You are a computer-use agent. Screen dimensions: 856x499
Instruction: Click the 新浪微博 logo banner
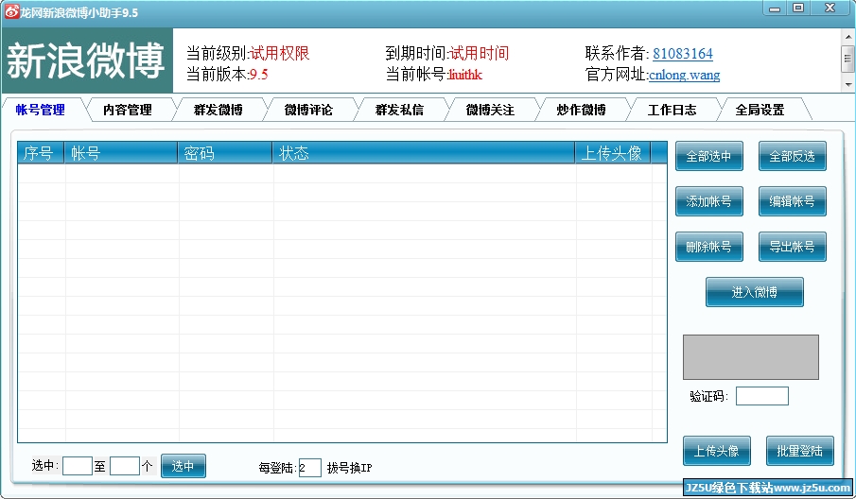coord(87,60)
